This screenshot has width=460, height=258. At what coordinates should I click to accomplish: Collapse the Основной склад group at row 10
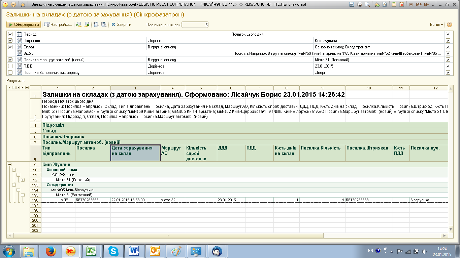tap(14, 170)
